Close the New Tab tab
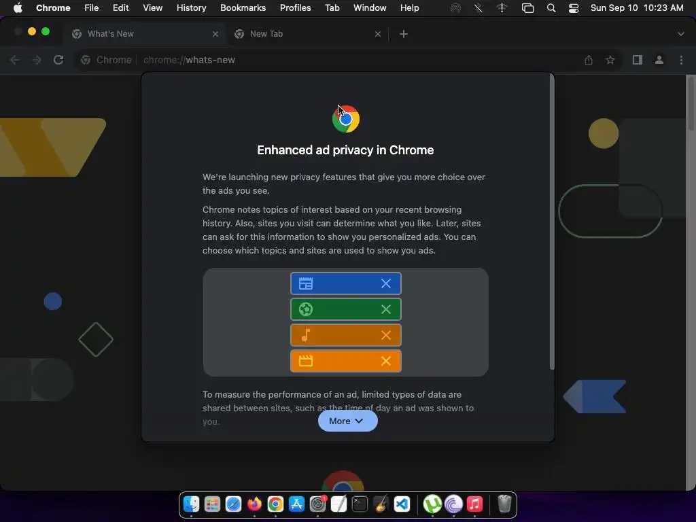This screenshot has width=696, height=522. [x=378, y=34]
